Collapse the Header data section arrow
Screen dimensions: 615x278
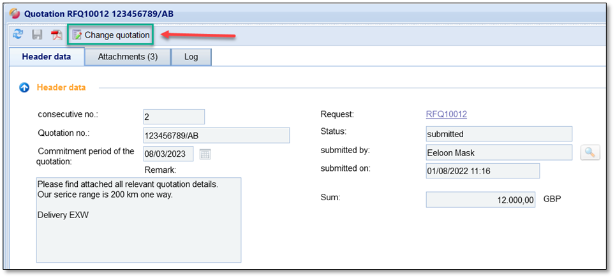coord(24,87)
